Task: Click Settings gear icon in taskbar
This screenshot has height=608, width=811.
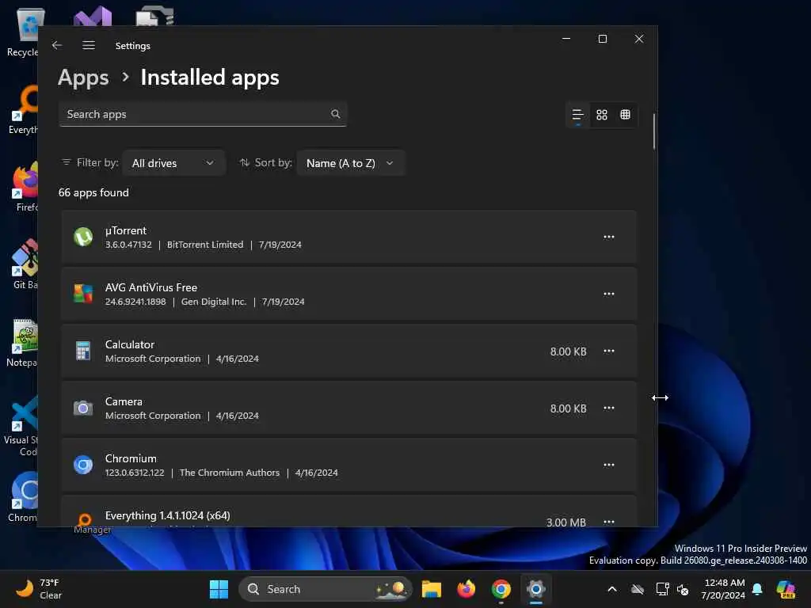Action: click(536, 589)
